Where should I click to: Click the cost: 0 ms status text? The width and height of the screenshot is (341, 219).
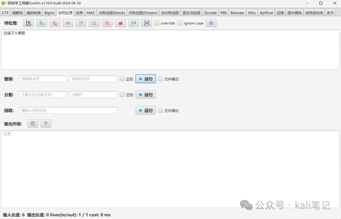pos(100,215)
